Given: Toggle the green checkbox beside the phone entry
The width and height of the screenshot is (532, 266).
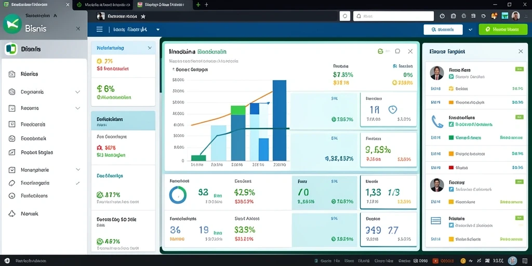Looking at the screenshot, I should coord(451,125).
